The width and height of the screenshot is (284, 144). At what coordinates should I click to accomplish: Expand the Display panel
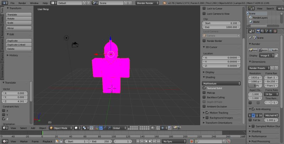210,72
